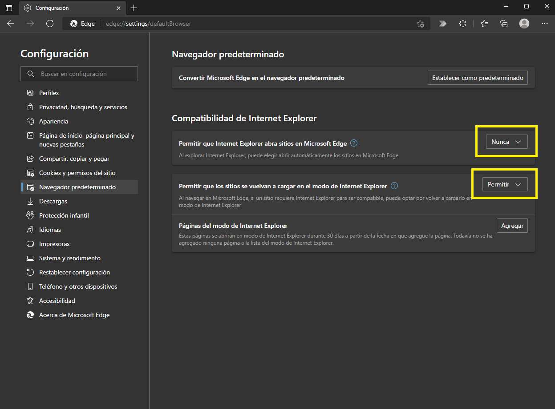
Task: Open the Settings and more three-dots menu
Action: click(x=545, y=24)
